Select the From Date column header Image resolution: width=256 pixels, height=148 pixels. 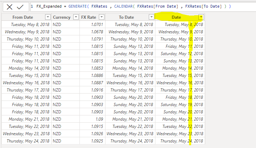coord(26,17)
